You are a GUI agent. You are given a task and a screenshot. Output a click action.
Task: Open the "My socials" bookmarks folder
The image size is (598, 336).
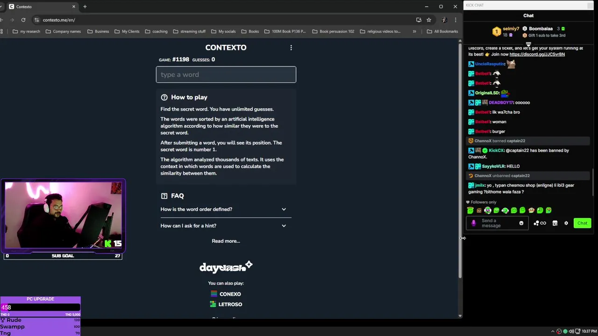point(223,31)
